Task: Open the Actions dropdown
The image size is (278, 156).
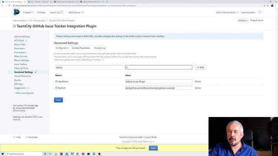Action: click(243, 20)
